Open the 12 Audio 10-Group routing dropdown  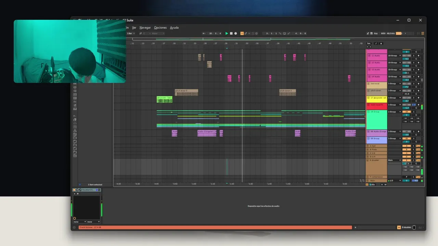394,63
